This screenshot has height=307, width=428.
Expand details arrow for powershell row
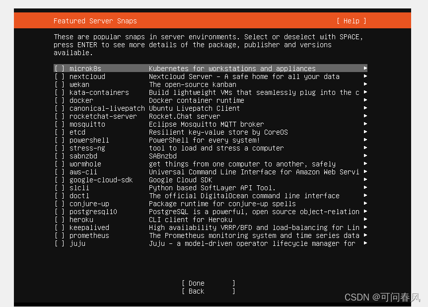pyautogui.click(x=365, y=139)
